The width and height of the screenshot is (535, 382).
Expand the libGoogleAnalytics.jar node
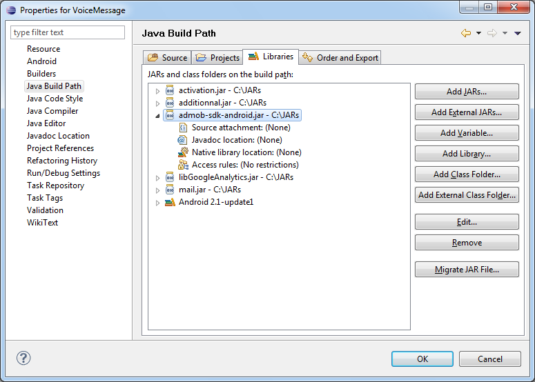[157, 177]
